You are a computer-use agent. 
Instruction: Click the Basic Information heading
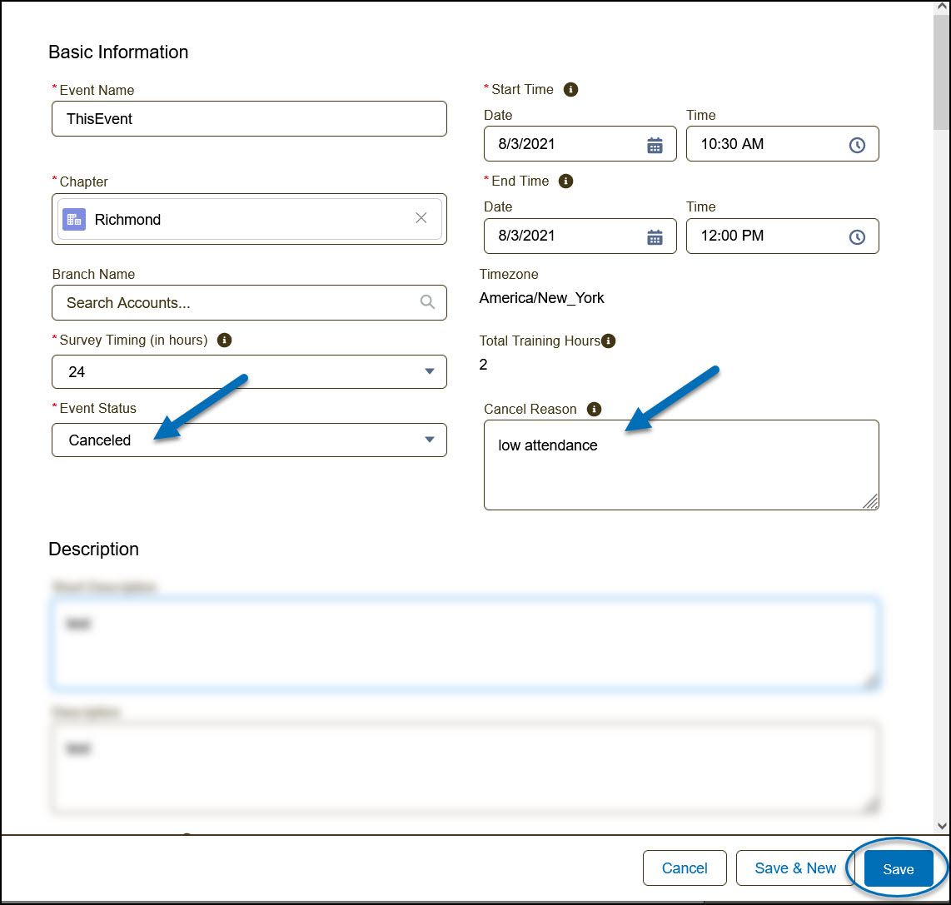point(118,52)
